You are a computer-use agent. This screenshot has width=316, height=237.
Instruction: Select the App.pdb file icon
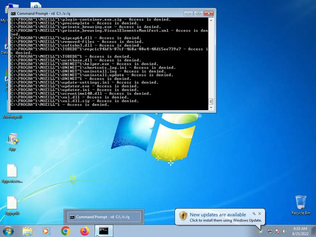12,206
